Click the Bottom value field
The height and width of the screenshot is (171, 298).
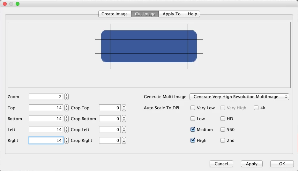(46, 119)
